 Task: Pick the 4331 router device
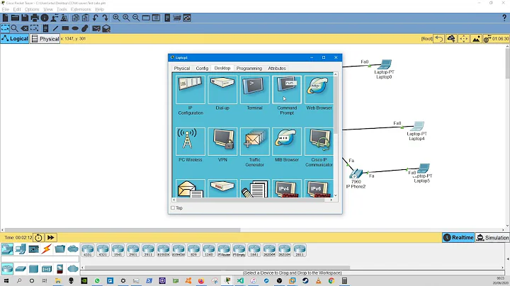(x=88, y=251)
